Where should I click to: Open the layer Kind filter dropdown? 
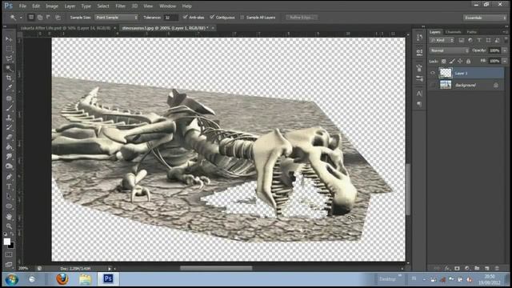point(442,40)
